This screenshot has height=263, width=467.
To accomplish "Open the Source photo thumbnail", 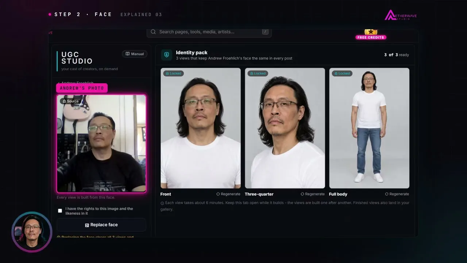I will [101, 144].
